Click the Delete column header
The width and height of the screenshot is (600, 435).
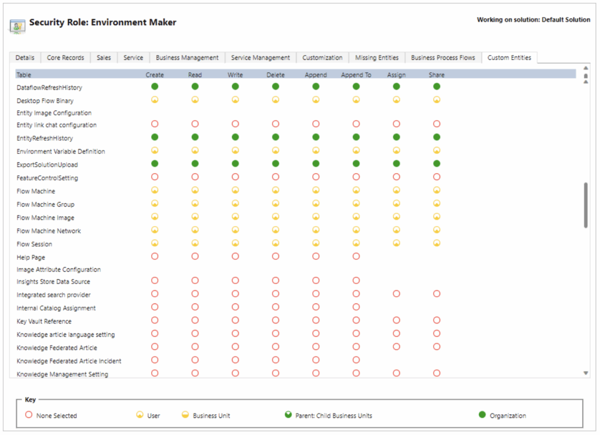coord(275,75)
